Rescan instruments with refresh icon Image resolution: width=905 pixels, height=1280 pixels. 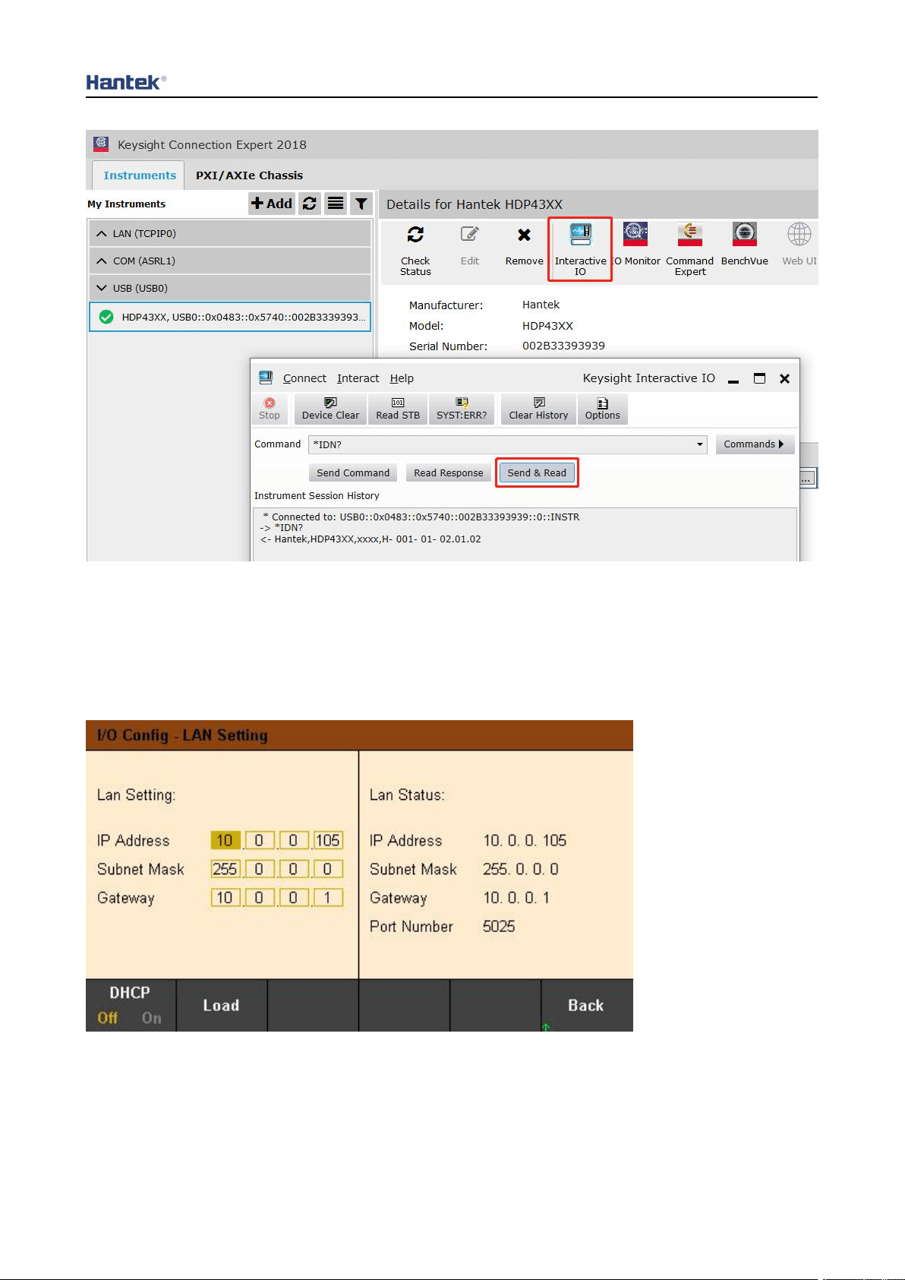tap(309, 204)
